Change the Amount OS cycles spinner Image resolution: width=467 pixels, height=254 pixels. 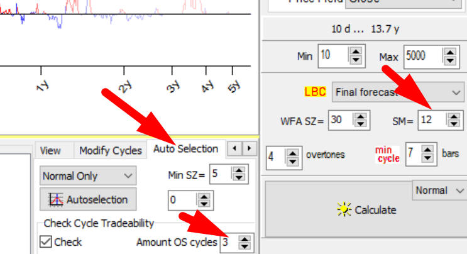coord(244,243)
